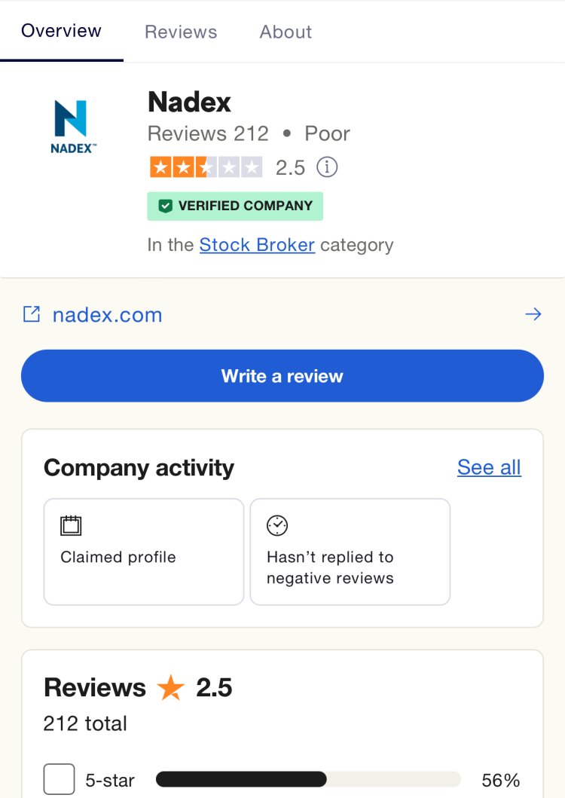
Task: Click the orange star beside Reviews 2.5
Action: point(170,687)
